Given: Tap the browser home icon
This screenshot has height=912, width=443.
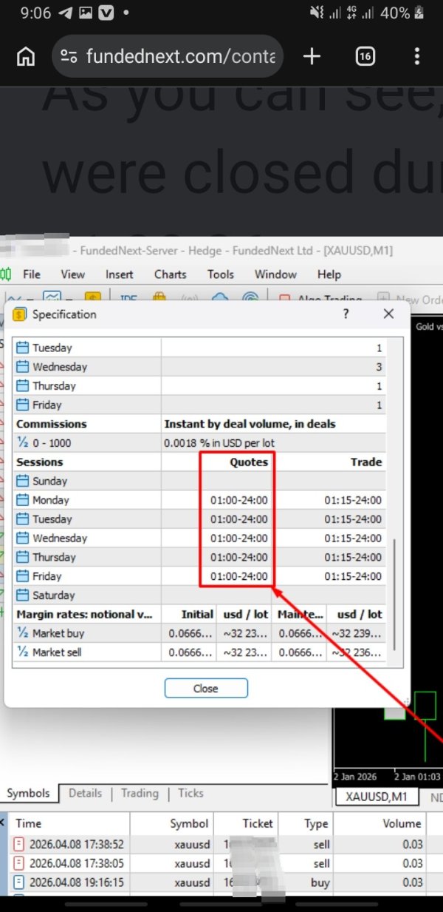Looking at the screenshot, I should click(x=26, y=56).
